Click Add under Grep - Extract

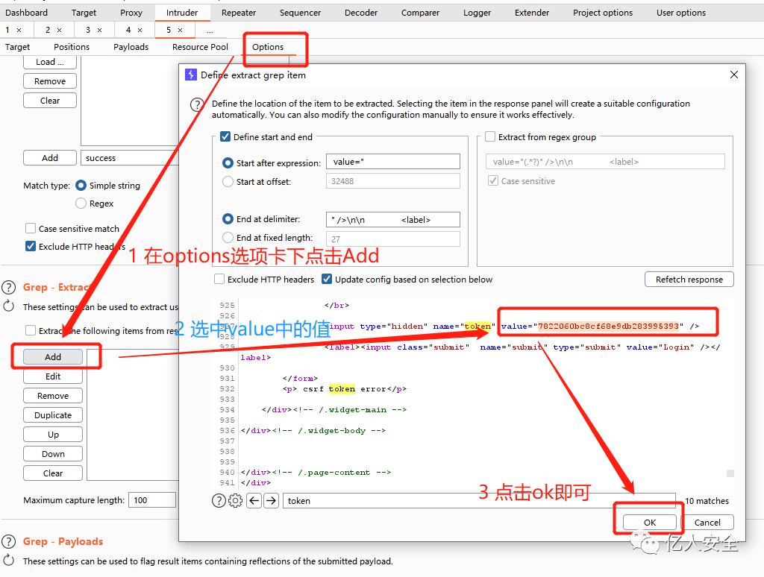pos(53,357)
